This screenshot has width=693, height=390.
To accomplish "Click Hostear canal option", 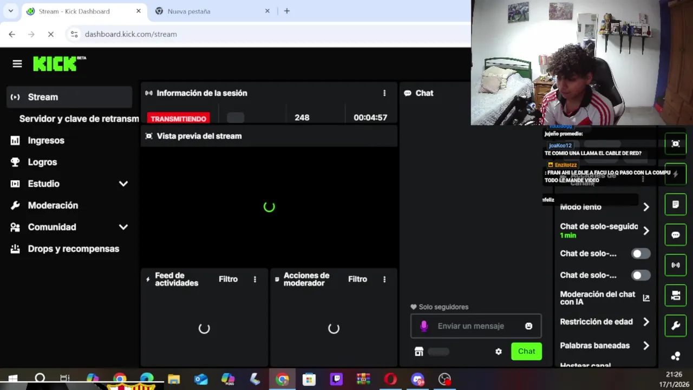I will click(585, 366).
